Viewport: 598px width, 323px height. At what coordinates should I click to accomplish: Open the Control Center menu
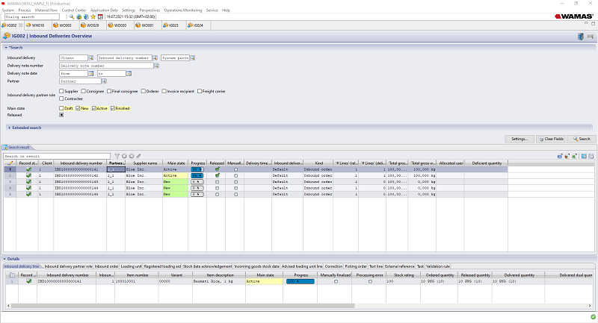pyautogui.click(x=74, y=10)
